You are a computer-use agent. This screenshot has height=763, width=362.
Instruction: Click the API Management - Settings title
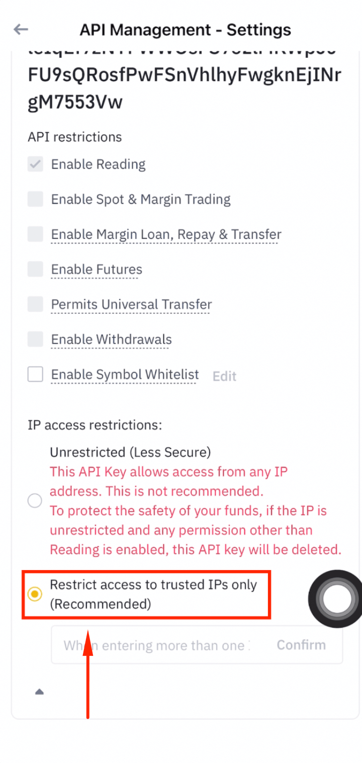coord(185,30)
